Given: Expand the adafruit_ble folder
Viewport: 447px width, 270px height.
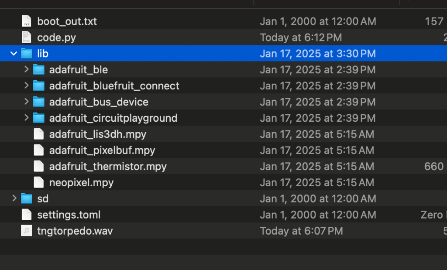Looking at the screenshot, I should [x=26, y=70].
